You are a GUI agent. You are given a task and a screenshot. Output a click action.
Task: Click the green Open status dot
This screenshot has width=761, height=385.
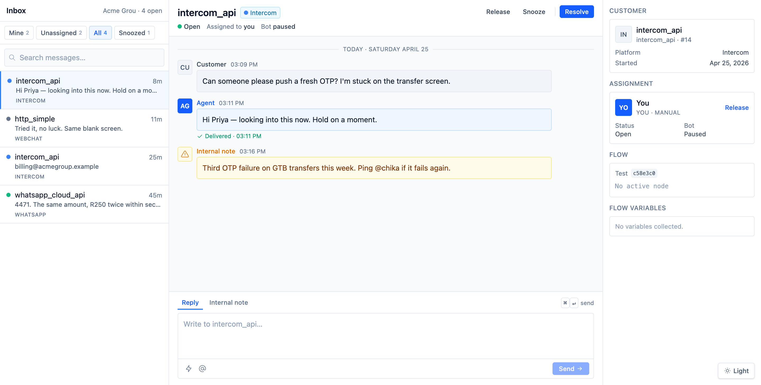[180, 27]
